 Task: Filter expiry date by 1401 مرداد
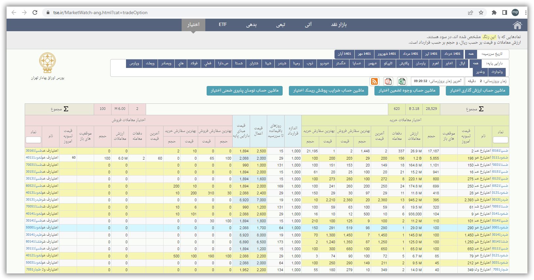click(x=410, y=54)
